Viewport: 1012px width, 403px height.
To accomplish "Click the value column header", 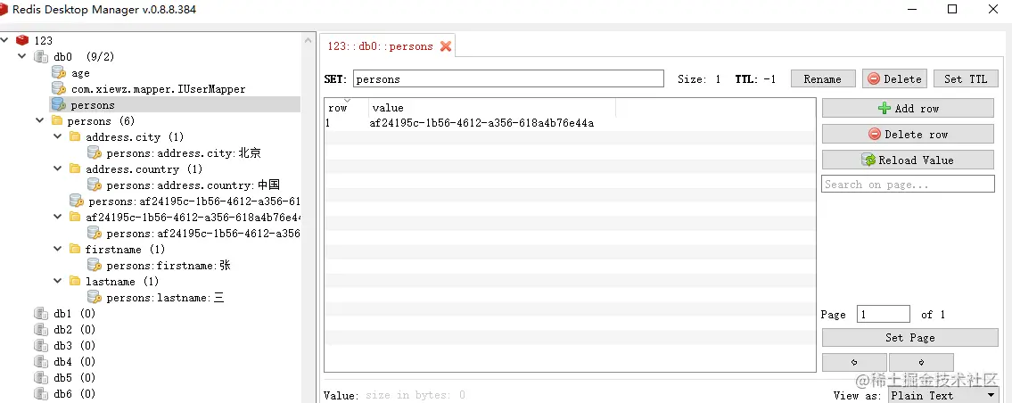I will 492,108.
